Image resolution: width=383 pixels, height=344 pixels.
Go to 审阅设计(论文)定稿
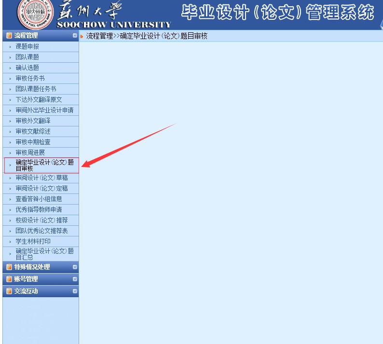[42, 188]
